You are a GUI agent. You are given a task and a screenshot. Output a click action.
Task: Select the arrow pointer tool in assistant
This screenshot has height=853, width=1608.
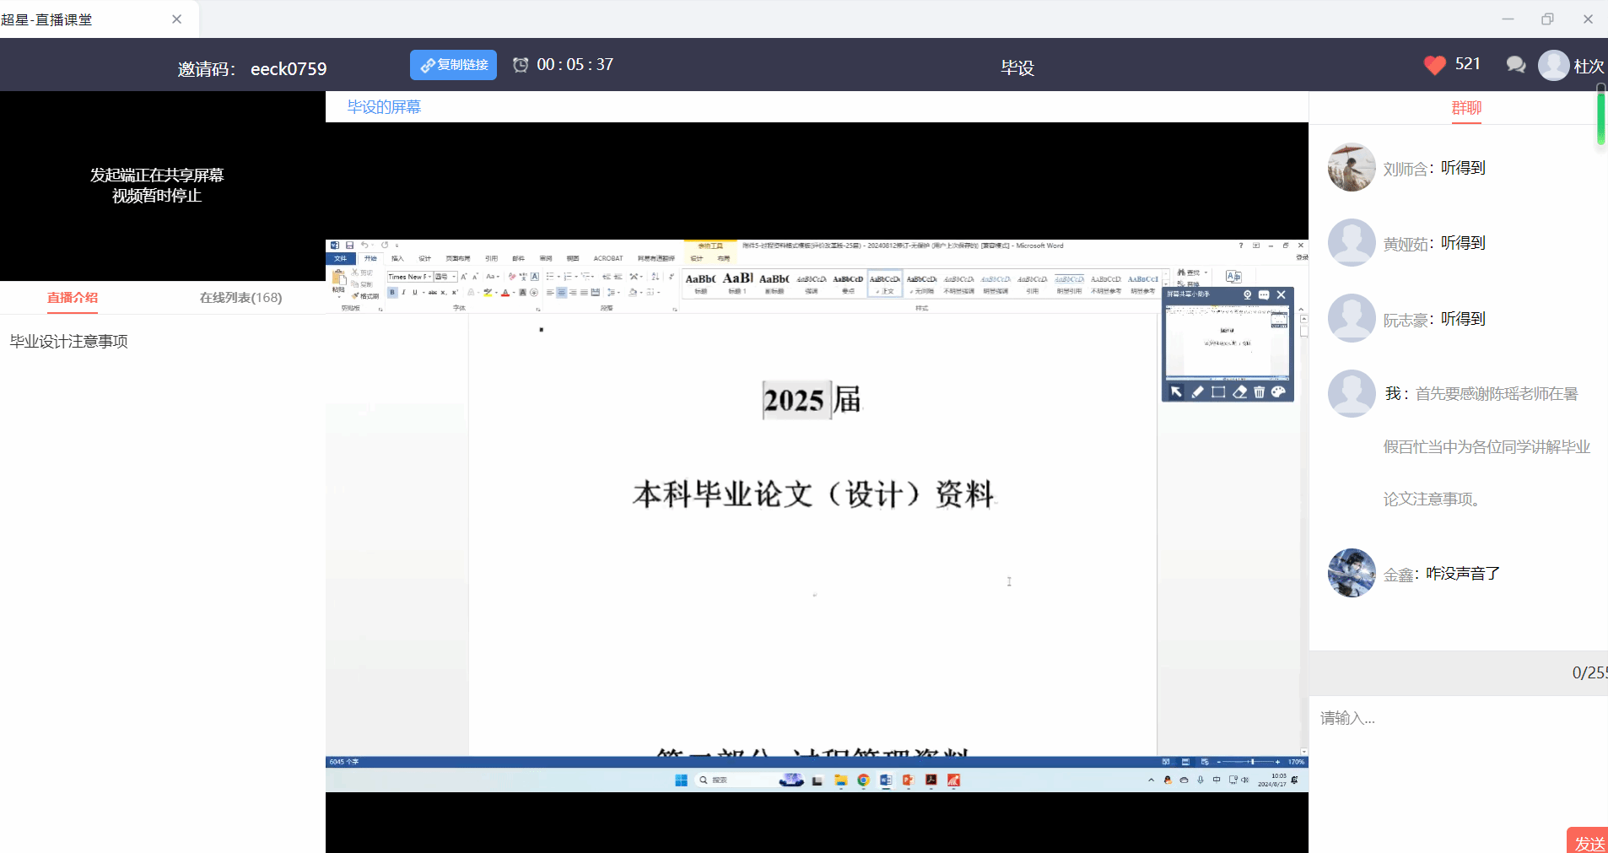pyautogui.click(x=1176, y=392)
